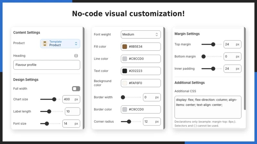
Task: Click the Corner radius value field 12
Action: click(x=152, y=122)
